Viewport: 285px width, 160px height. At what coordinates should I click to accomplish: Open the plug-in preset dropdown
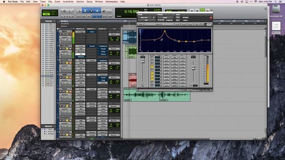[x=166, y=18]
